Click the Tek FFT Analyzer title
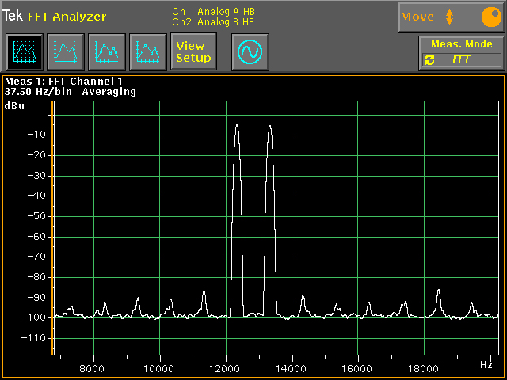 [54, 17]
